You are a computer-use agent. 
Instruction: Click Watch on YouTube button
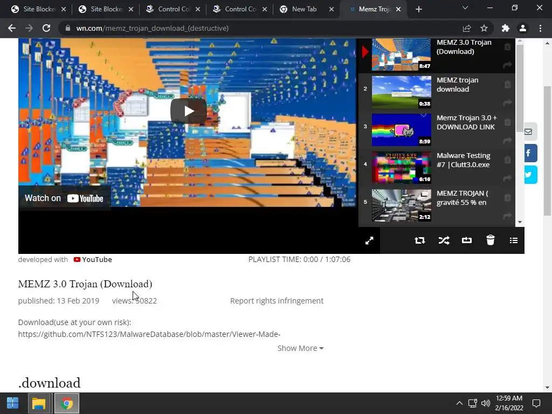point(64,198)
